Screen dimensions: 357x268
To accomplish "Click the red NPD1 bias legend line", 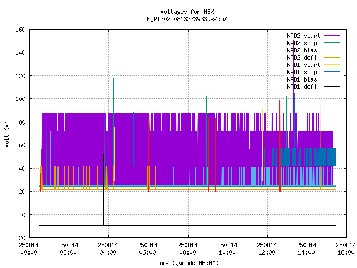I will pos(332,79).
